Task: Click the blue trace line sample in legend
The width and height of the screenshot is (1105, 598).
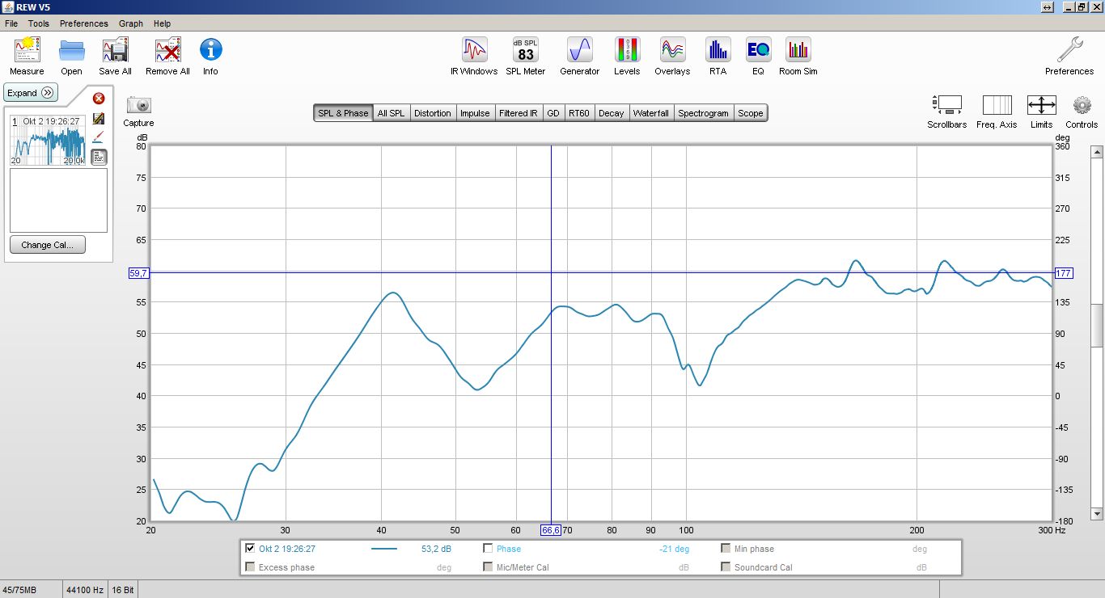Action: click(384, 549)
